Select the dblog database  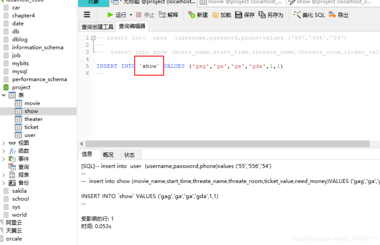pos(19,40)
